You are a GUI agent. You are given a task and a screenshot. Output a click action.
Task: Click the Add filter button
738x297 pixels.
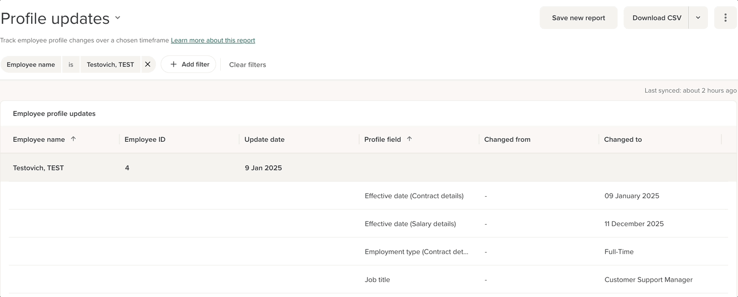click(x=189, y=65)
